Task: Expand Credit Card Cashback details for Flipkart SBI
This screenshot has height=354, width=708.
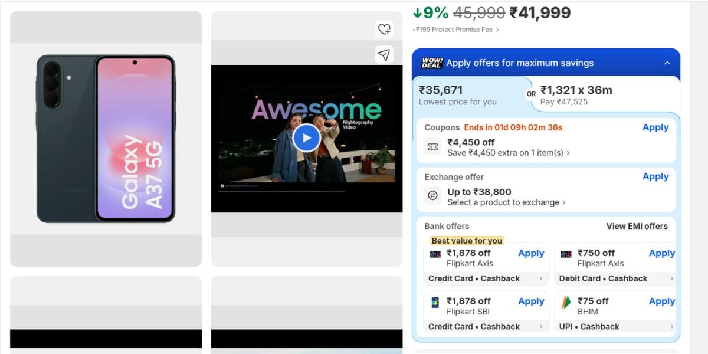Action: tap(542, 327)
